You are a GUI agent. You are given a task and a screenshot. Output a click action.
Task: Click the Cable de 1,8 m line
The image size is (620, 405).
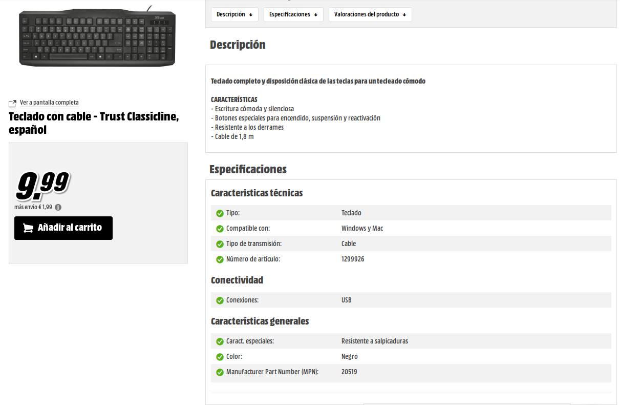pos(232,136)
